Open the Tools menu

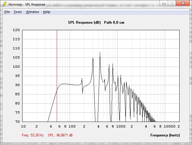[x=18, y=12]
